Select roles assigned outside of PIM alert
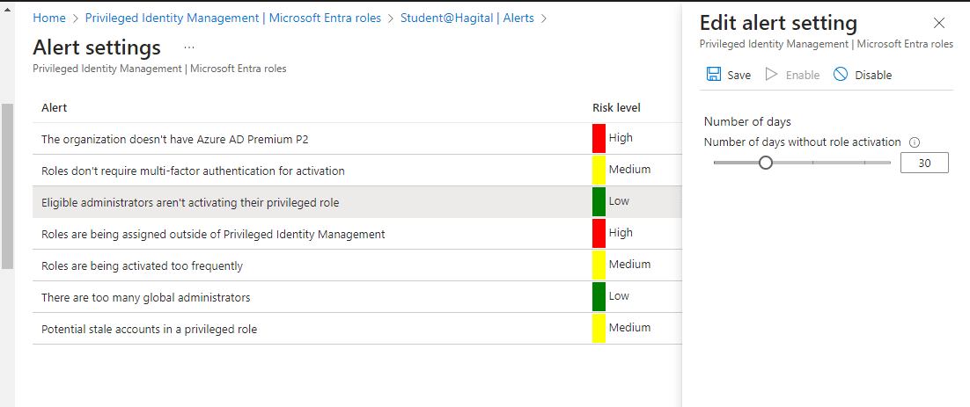 (x=213, y=234)
